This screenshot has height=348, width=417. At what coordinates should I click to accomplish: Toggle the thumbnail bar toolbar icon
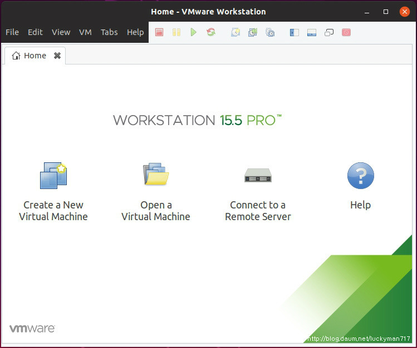[x=312, y=32]
